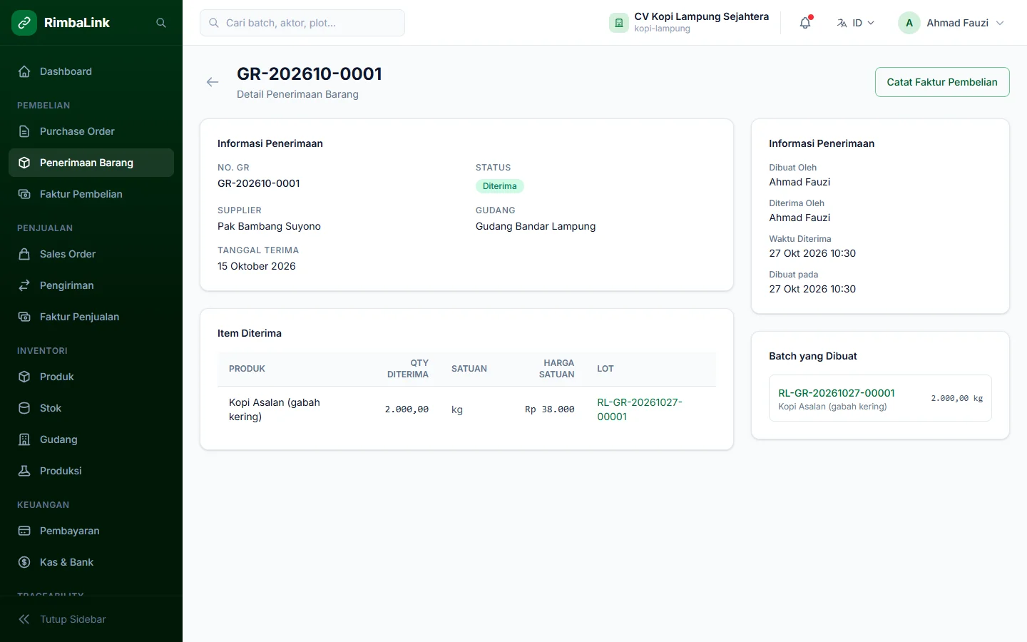Click unit price Rp 38.000

(x=550, y=409)
